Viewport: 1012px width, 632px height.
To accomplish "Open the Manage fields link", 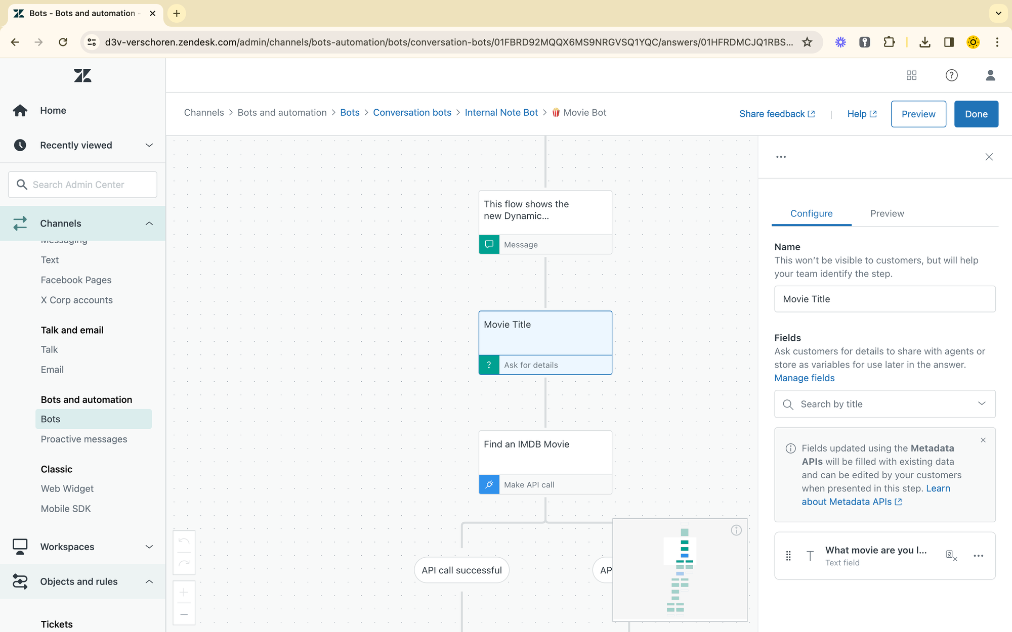I will (804, 378).
